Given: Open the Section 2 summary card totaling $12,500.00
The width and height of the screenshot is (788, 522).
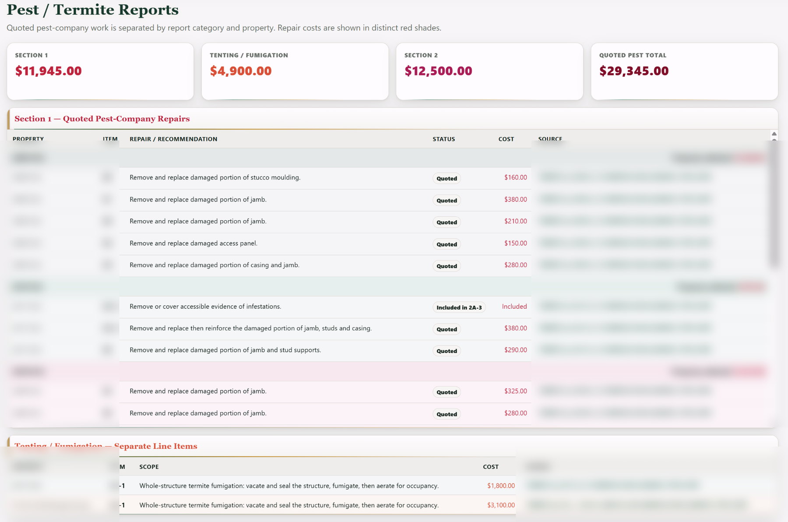Looking at the screenshot, I should pos(489,71).
